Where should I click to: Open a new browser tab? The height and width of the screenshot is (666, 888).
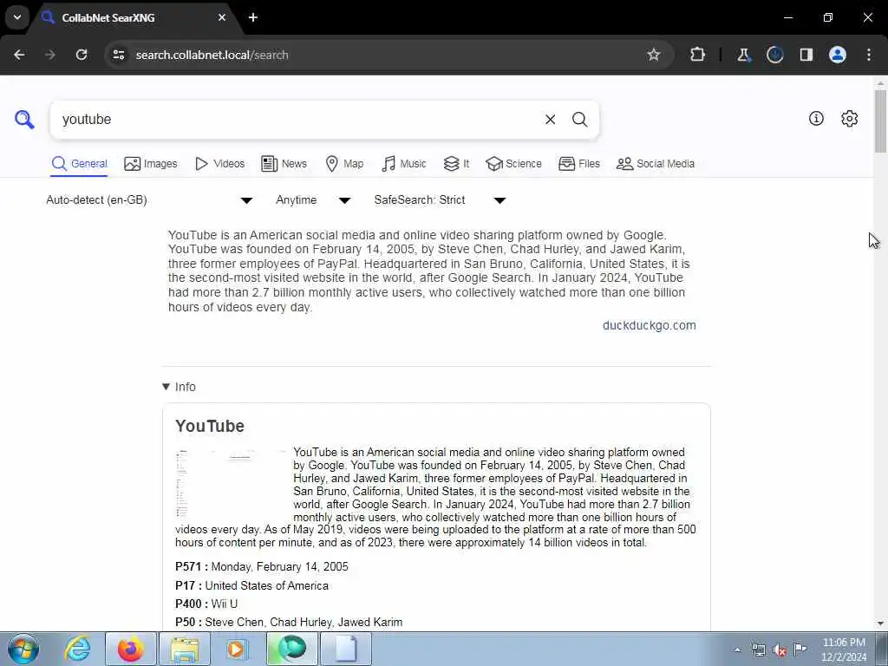pos(253,17)
